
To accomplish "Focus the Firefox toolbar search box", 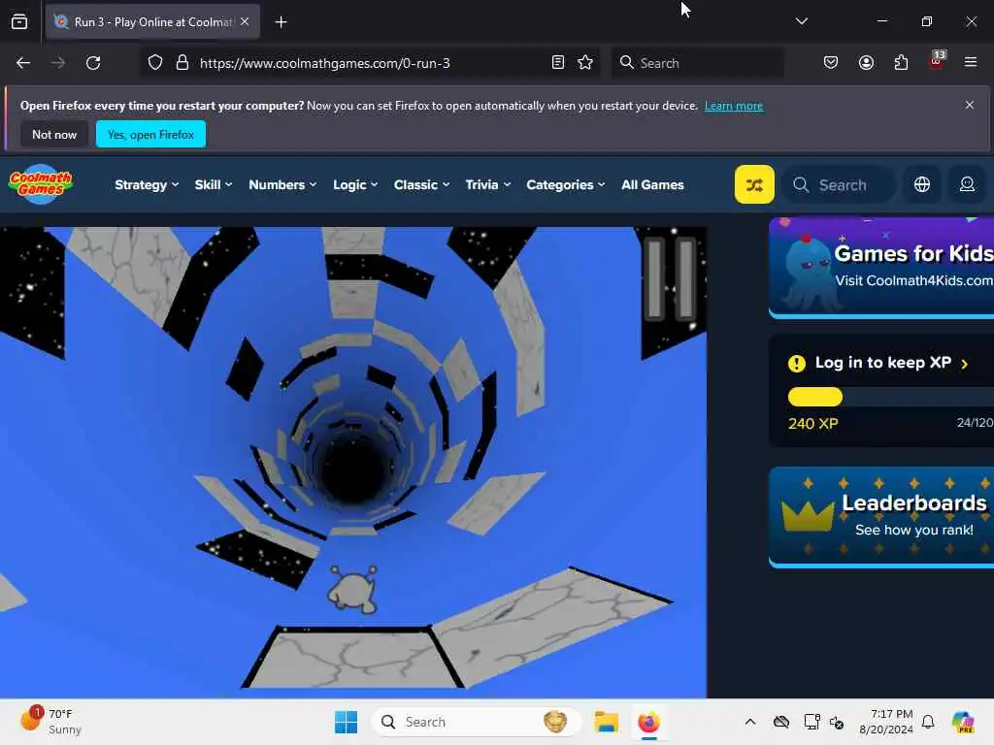I will (x=697, y=63).
